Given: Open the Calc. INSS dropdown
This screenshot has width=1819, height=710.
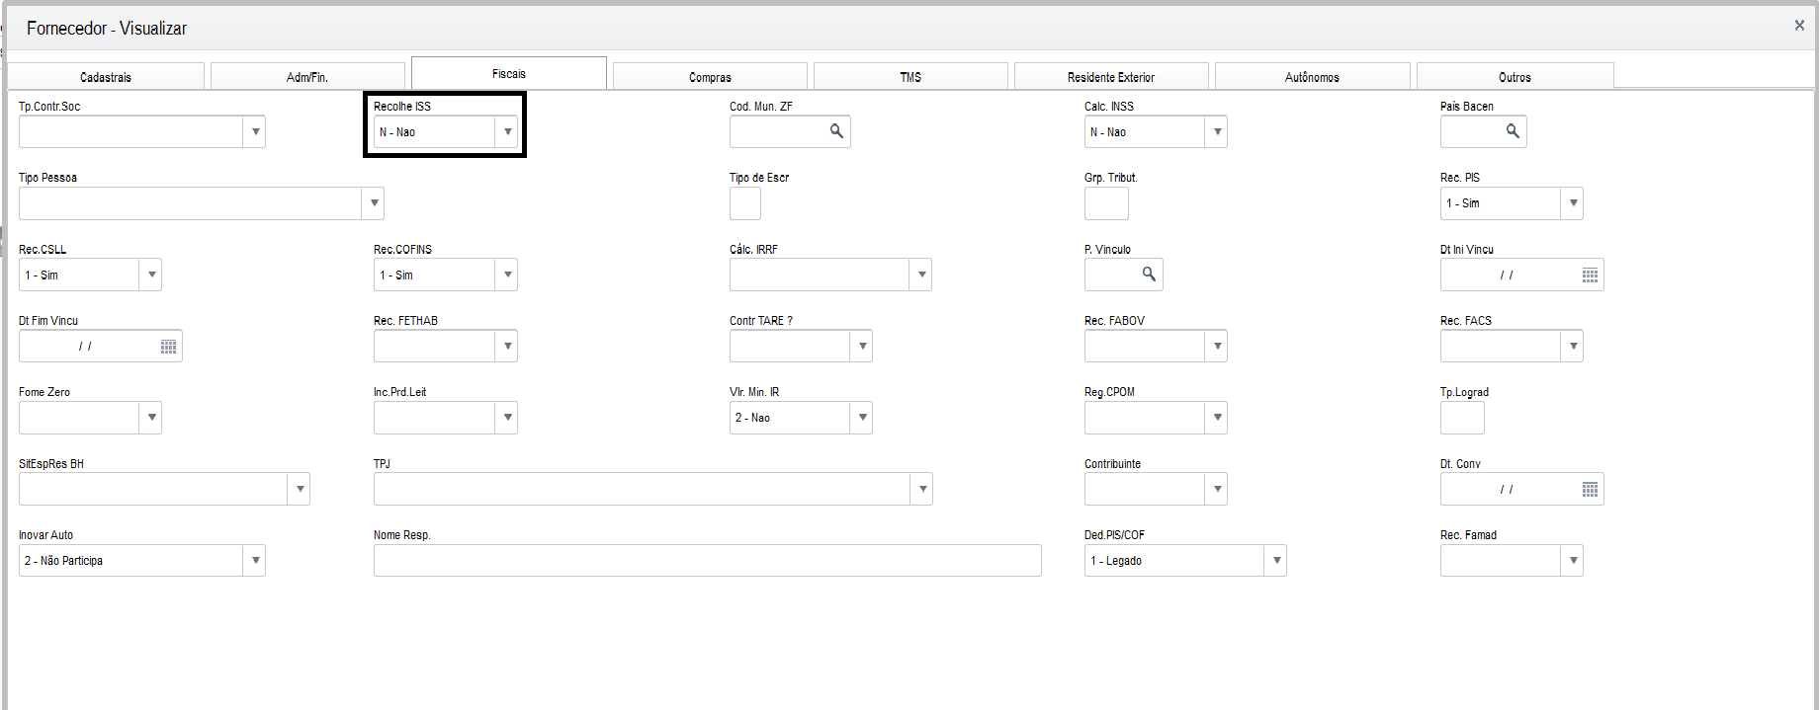Looking at the screenshot, I should pos(1217,132).
